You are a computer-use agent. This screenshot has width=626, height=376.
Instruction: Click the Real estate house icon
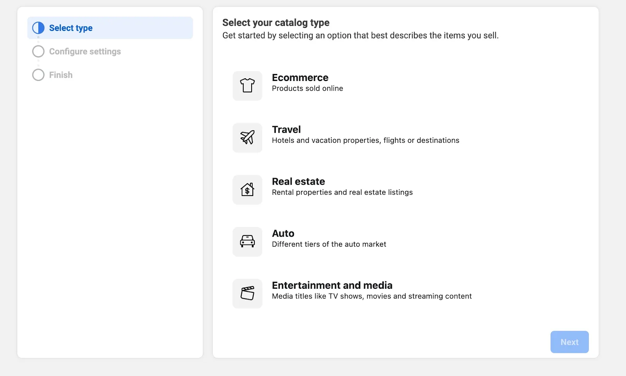point(247,189)
